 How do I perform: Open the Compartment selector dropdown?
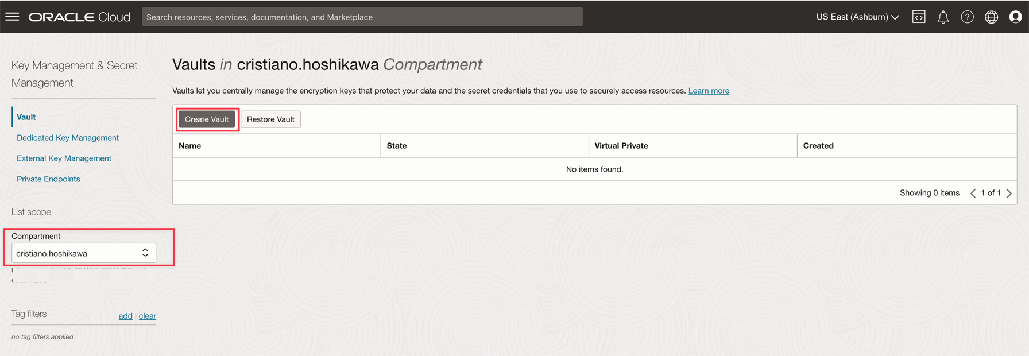click(x=83, y=253)
